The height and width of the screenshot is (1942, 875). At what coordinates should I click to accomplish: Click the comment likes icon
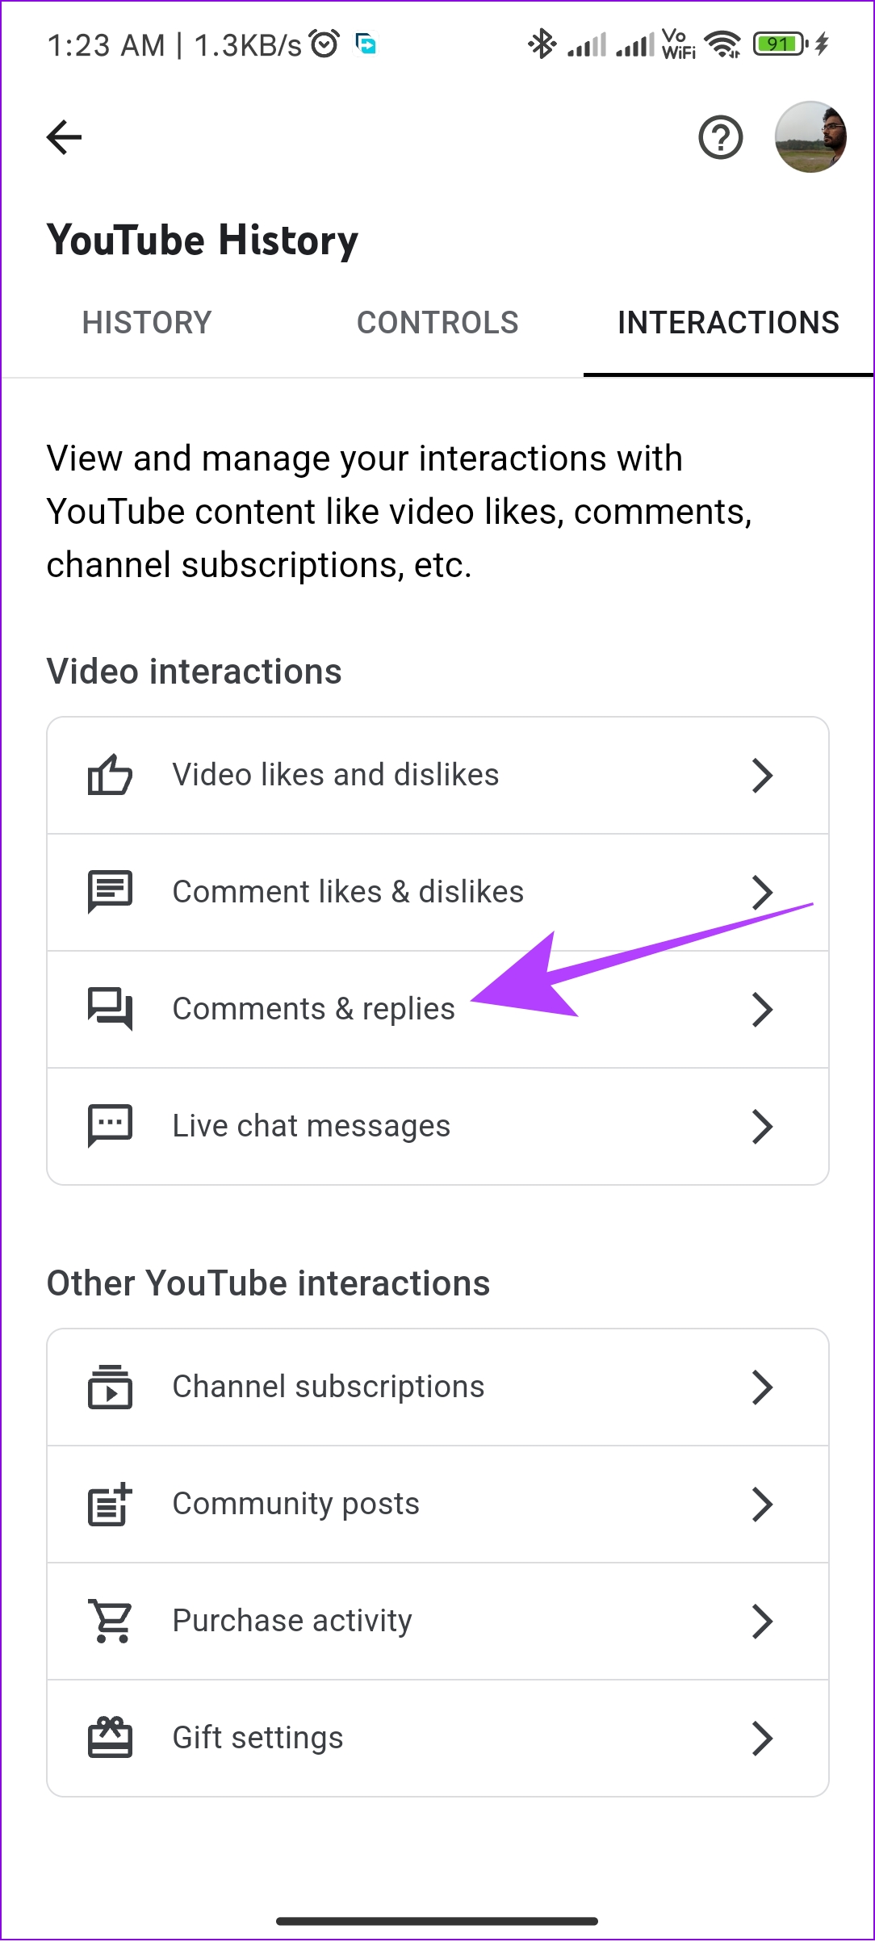(110, 892)
